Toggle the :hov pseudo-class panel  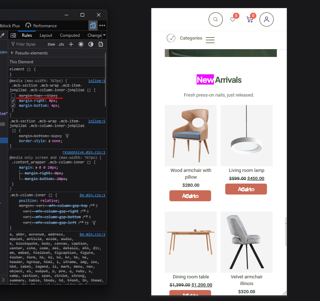(x=51, y=44)
